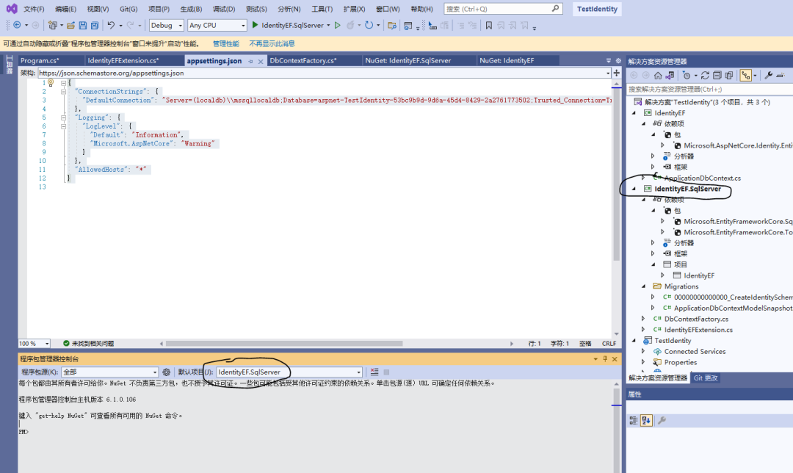Open the Debug configuration dropdown
The width and height of the screenshot is (793, 473).
coord(167,25)
